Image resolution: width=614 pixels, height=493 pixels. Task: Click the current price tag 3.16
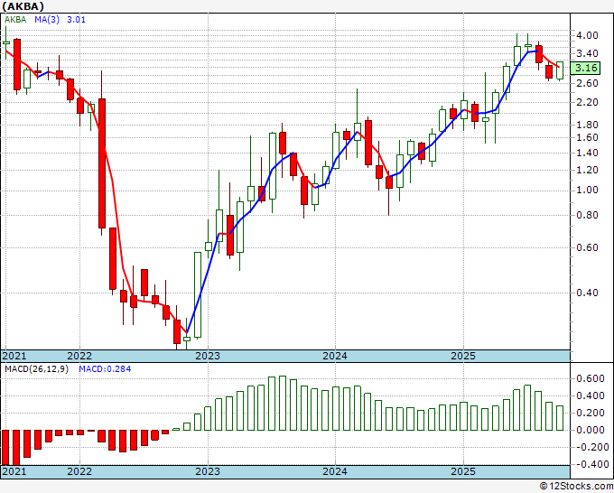585,68
